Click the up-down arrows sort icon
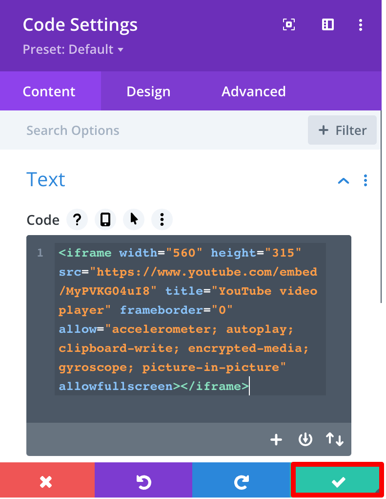 click(335, 440)
